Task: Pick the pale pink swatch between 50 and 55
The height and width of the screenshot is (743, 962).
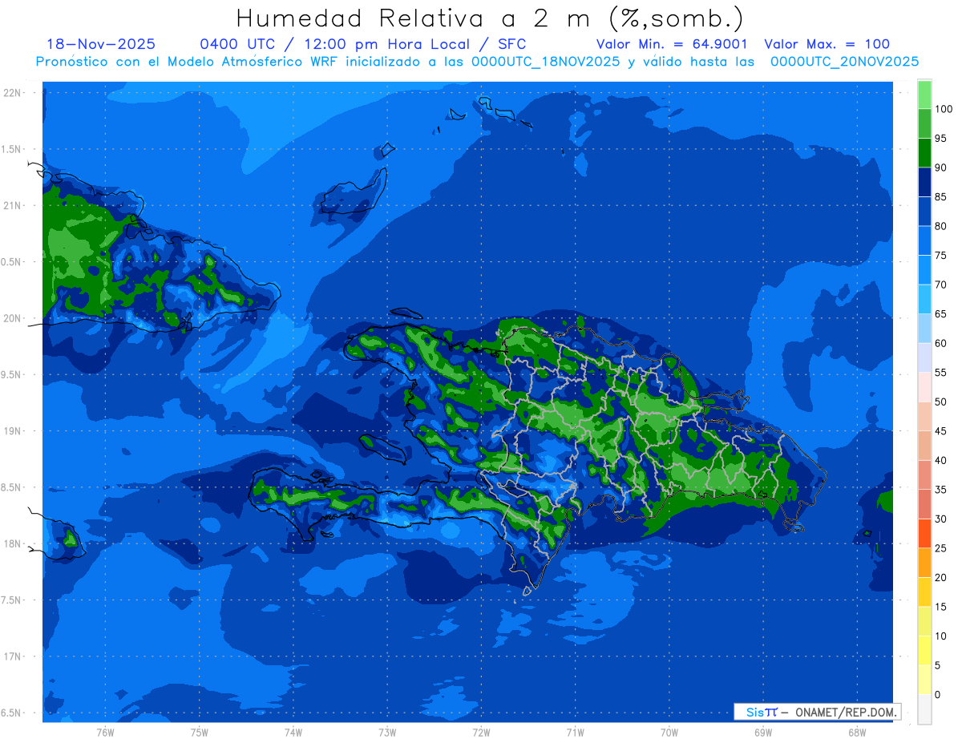Action: [x=924, y=387]
